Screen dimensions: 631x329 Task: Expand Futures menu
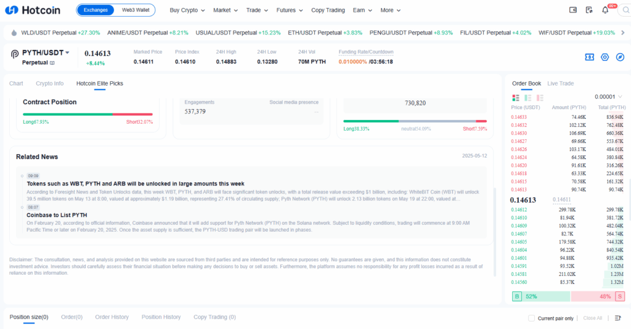(290, 10)
